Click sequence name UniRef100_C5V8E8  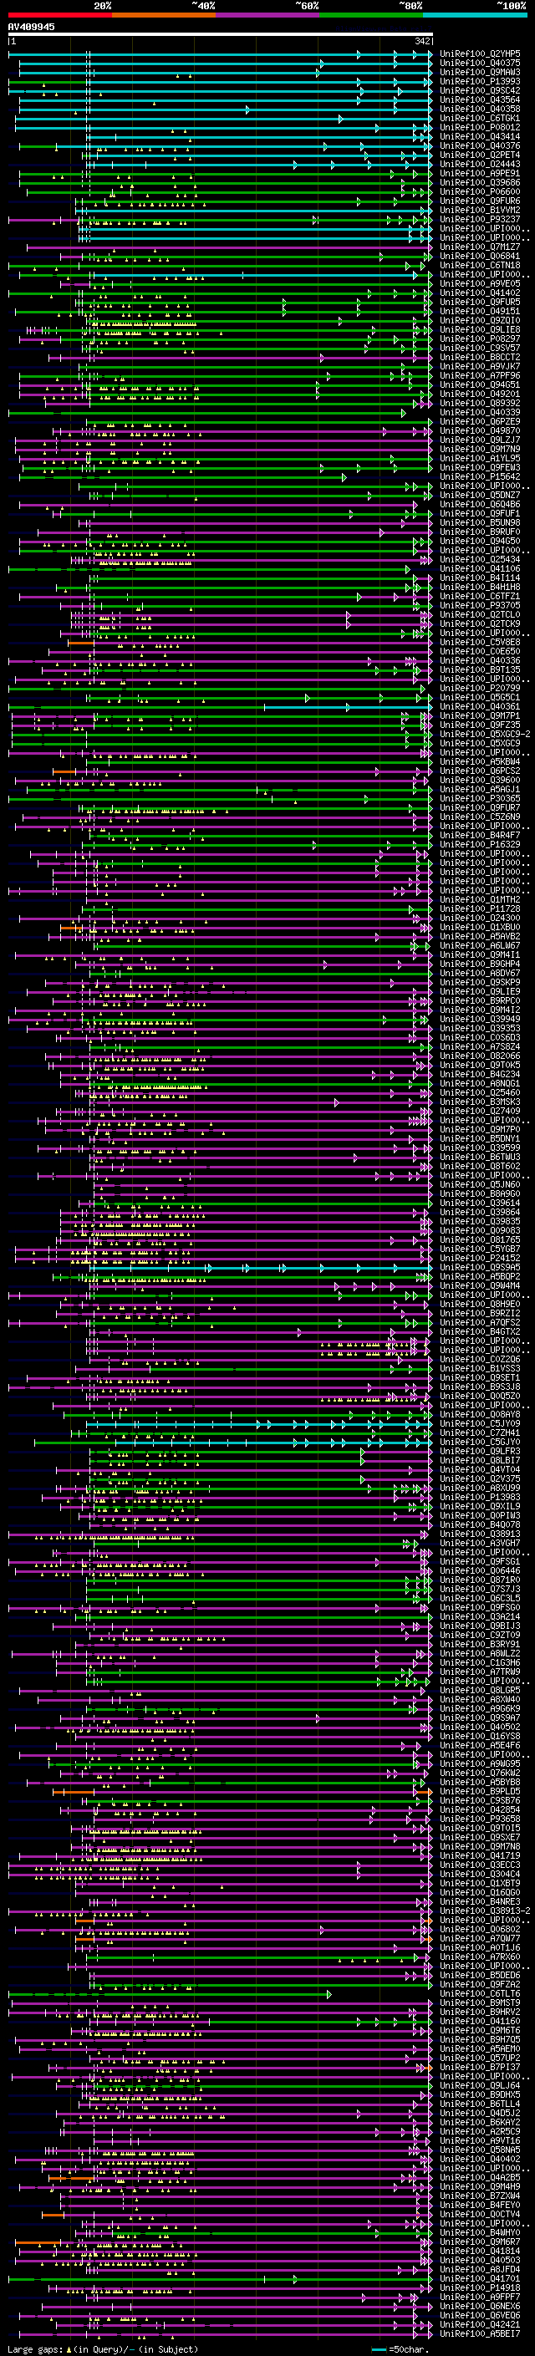(480, 643)
